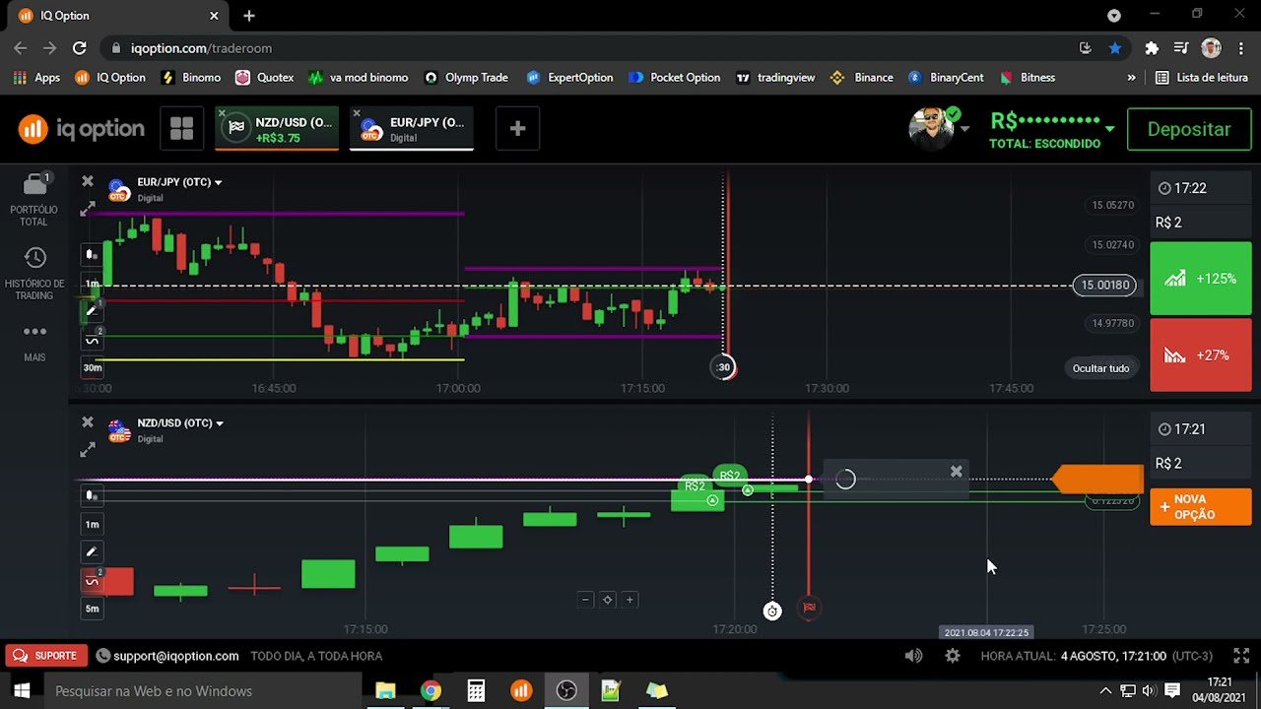Click green +125% call button
The height and width of the screenshot is (709, 1261).
[1201, 279]
